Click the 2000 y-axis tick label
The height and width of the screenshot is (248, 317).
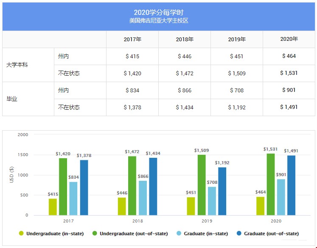(22, 134)
